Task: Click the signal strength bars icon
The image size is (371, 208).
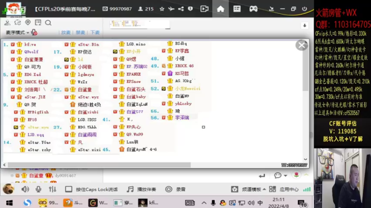Action: tap(307, 189)
